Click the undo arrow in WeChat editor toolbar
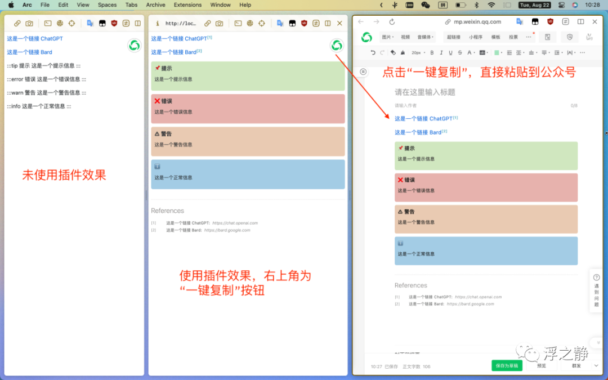This screenshot has height=380, width=608. (x=373, y=53)
